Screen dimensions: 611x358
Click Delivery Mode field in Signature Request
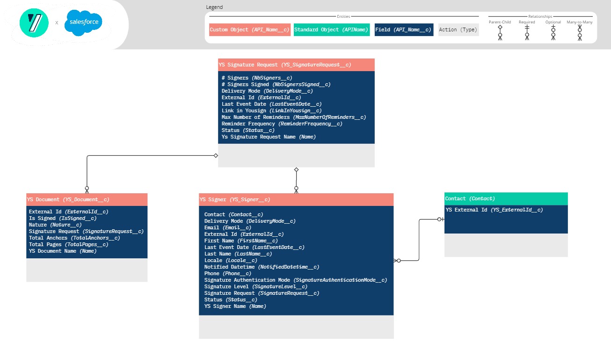tap(267, 91)
